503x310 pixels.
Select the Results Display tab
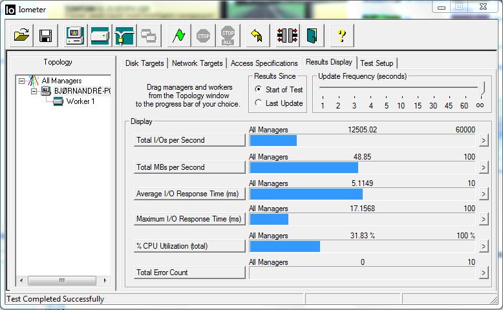329,62
